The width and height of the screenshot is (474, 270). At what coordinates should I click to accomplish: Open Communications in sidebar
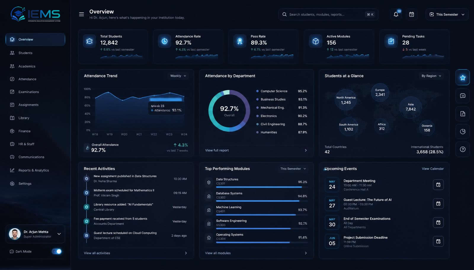[x=35, y=157]
